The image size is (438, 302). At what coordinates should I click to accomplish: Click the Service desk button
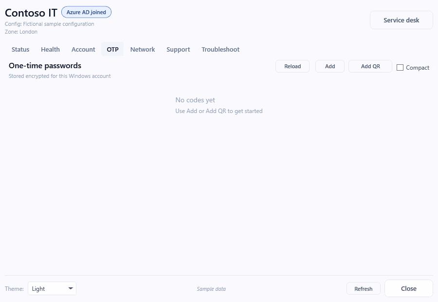pos(401,20)
